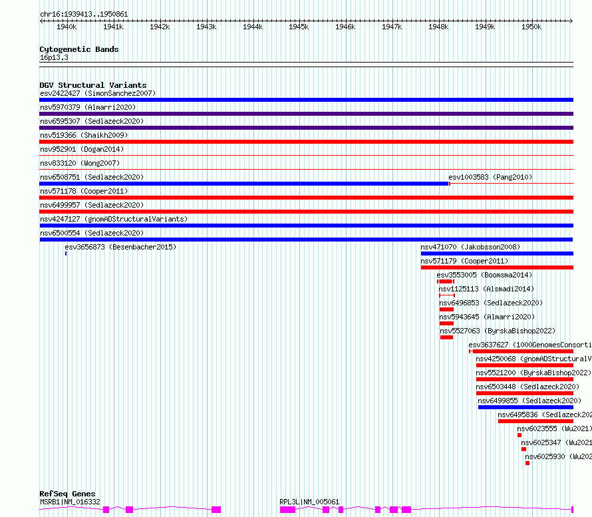The image size is (592, 517).
Task: Click the 1940k ruler tick label
Action: 67,27
